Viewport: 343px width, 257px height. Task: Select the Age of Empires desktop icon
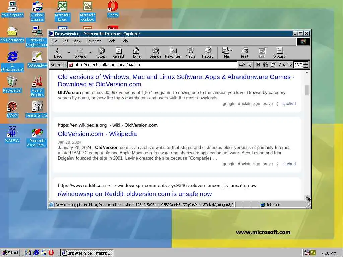click(x=37, y=87)
